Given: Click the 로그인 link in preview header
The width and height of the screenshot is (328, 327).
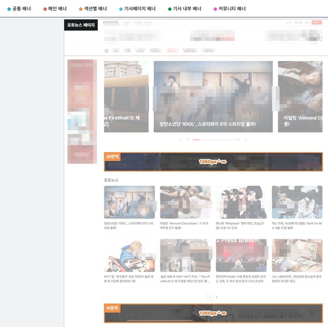Looking at the screenshot, I should pyautogui.click(x=289, y=23).
